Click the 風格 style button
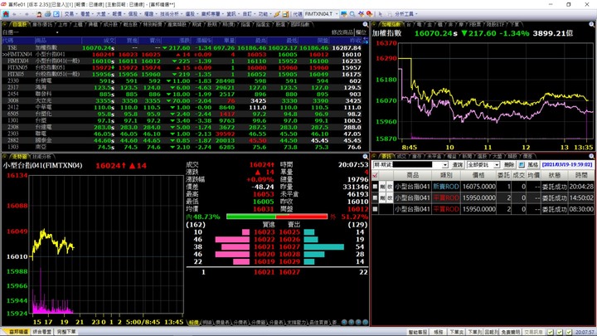The image size is (597, 336). [x=532, y=165]
